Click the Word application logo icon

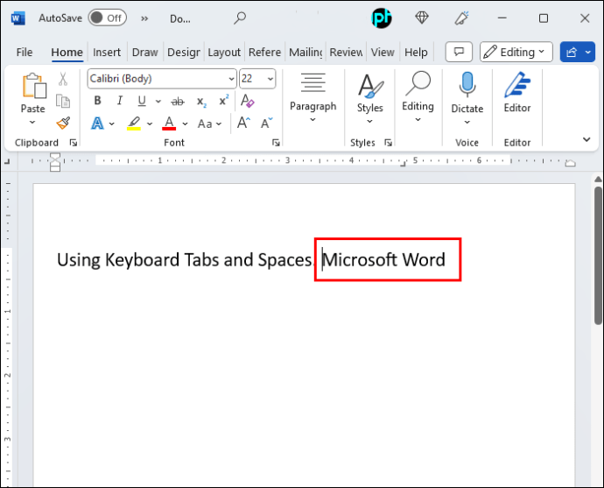pos(18,18)
